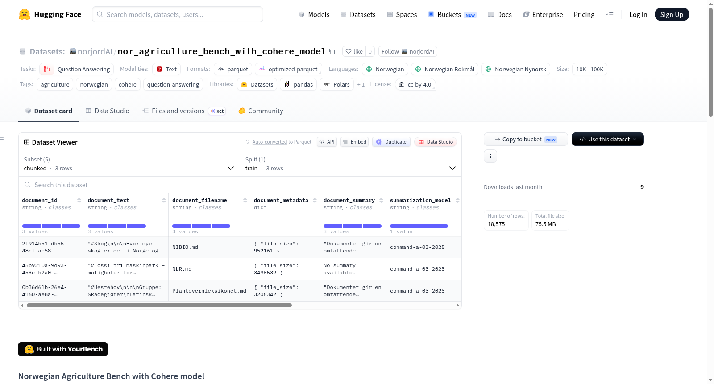This screenshot has width=714, height=384.
Task: Click the Hugging Face logo icon
Action: [25, 14]
